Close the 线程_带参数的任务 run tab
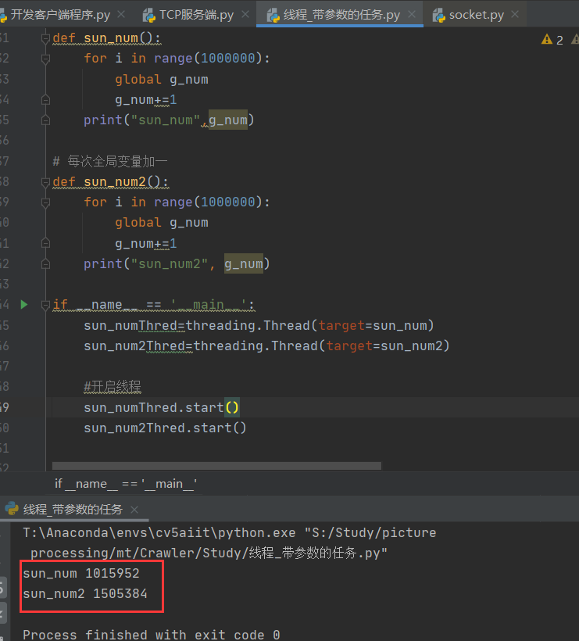The height and width of the screenshot is (641, 579). click(x=134, y=510)
